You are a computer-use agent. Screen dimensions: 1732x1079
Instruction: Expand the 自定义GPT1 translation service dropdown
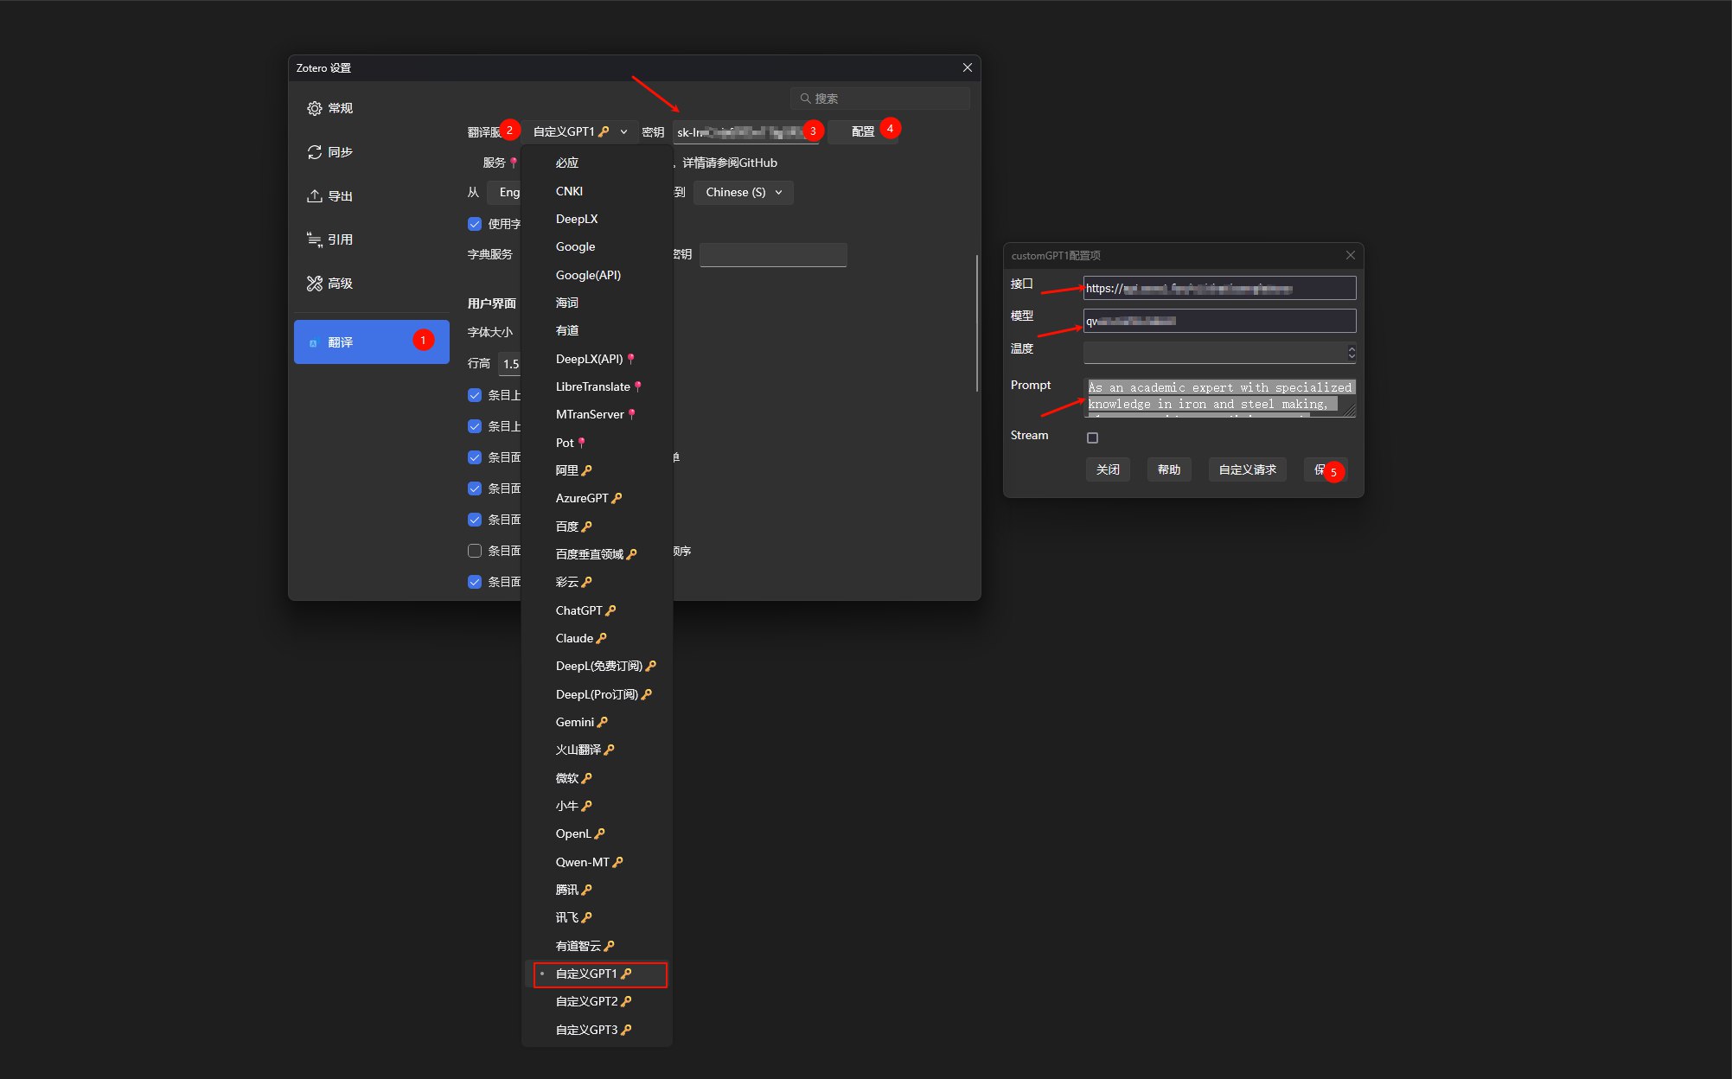[579, 131]
